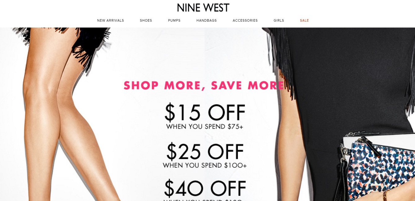Select the $15 OFF offer text
415x201 pixels.
[205, 113]
